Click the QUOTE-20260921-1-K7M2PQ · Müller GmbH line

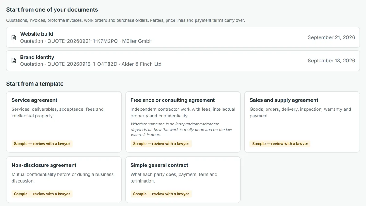coord(87,41)
